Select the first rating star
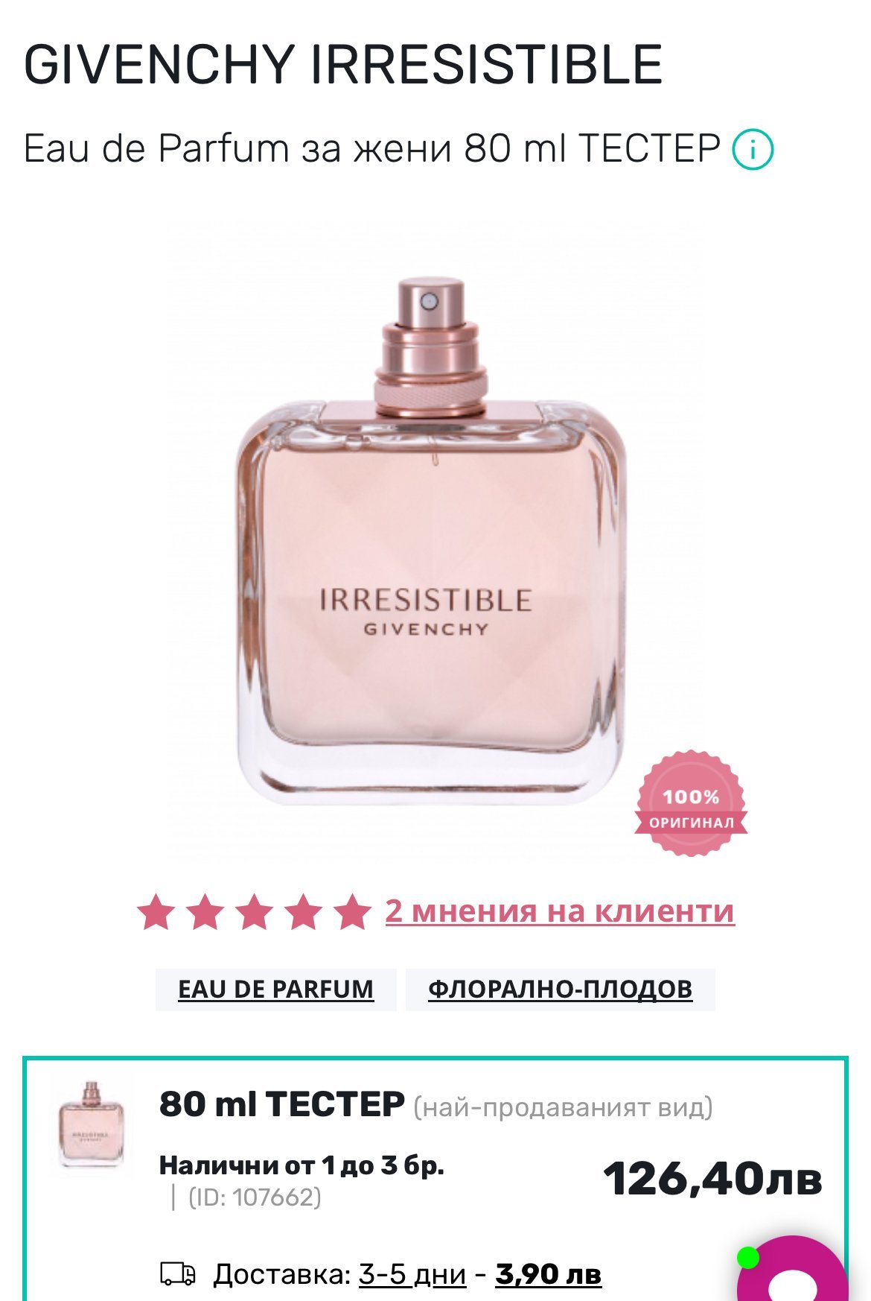This screenshot has width=871, height=1301. [x=156, y=912]
